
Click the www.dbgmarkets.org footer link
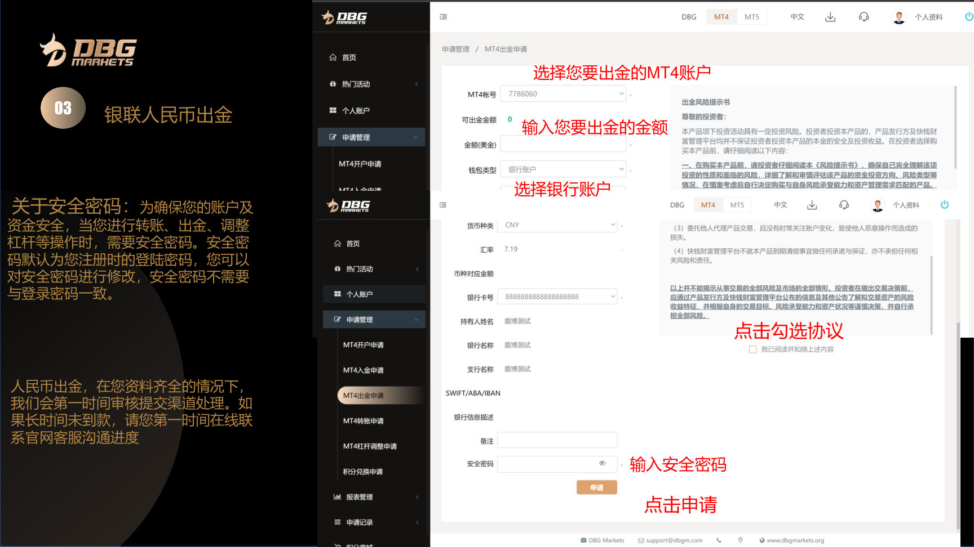(791, 540)
